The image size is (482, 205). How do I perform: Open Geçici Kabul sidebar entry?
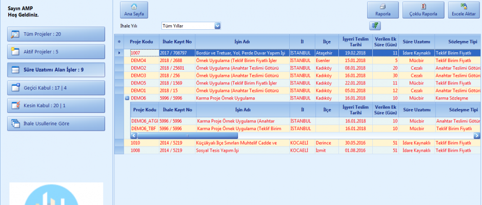pos(57,88)
